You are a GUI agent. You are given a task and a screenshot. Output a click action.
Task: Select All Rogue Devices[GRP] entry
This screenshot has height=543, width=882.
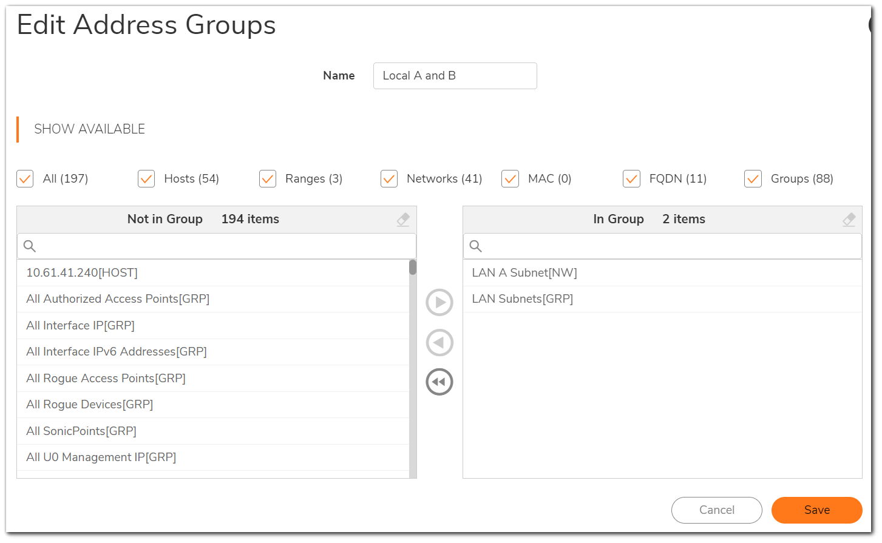[x=213, y=405]
